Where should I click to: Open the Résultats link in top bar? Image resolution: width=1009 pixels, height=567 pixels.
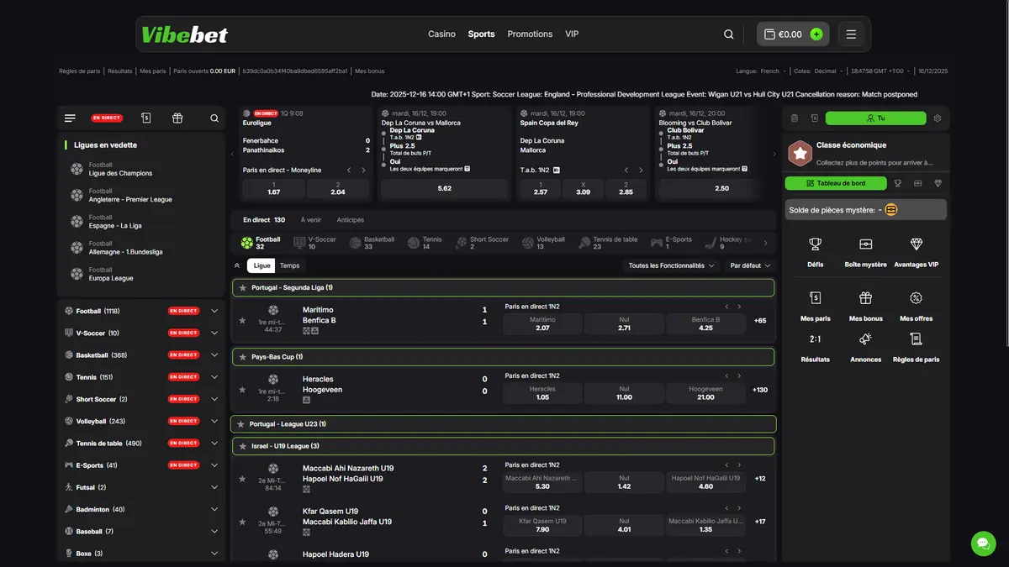point(120,71)
